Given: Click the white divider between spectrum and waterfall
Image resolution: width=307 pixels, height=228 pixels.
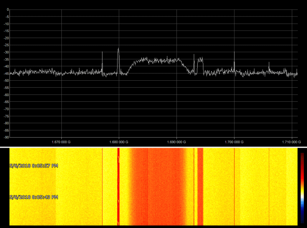Looking at the screenshot, I should [153, 147].
